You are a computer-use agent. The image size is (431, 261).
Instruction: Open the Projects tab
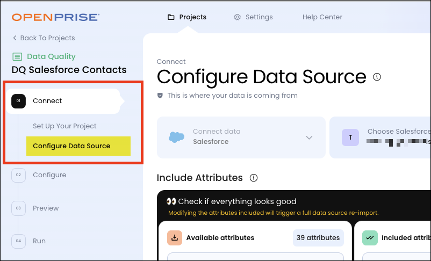click(187, 17)
